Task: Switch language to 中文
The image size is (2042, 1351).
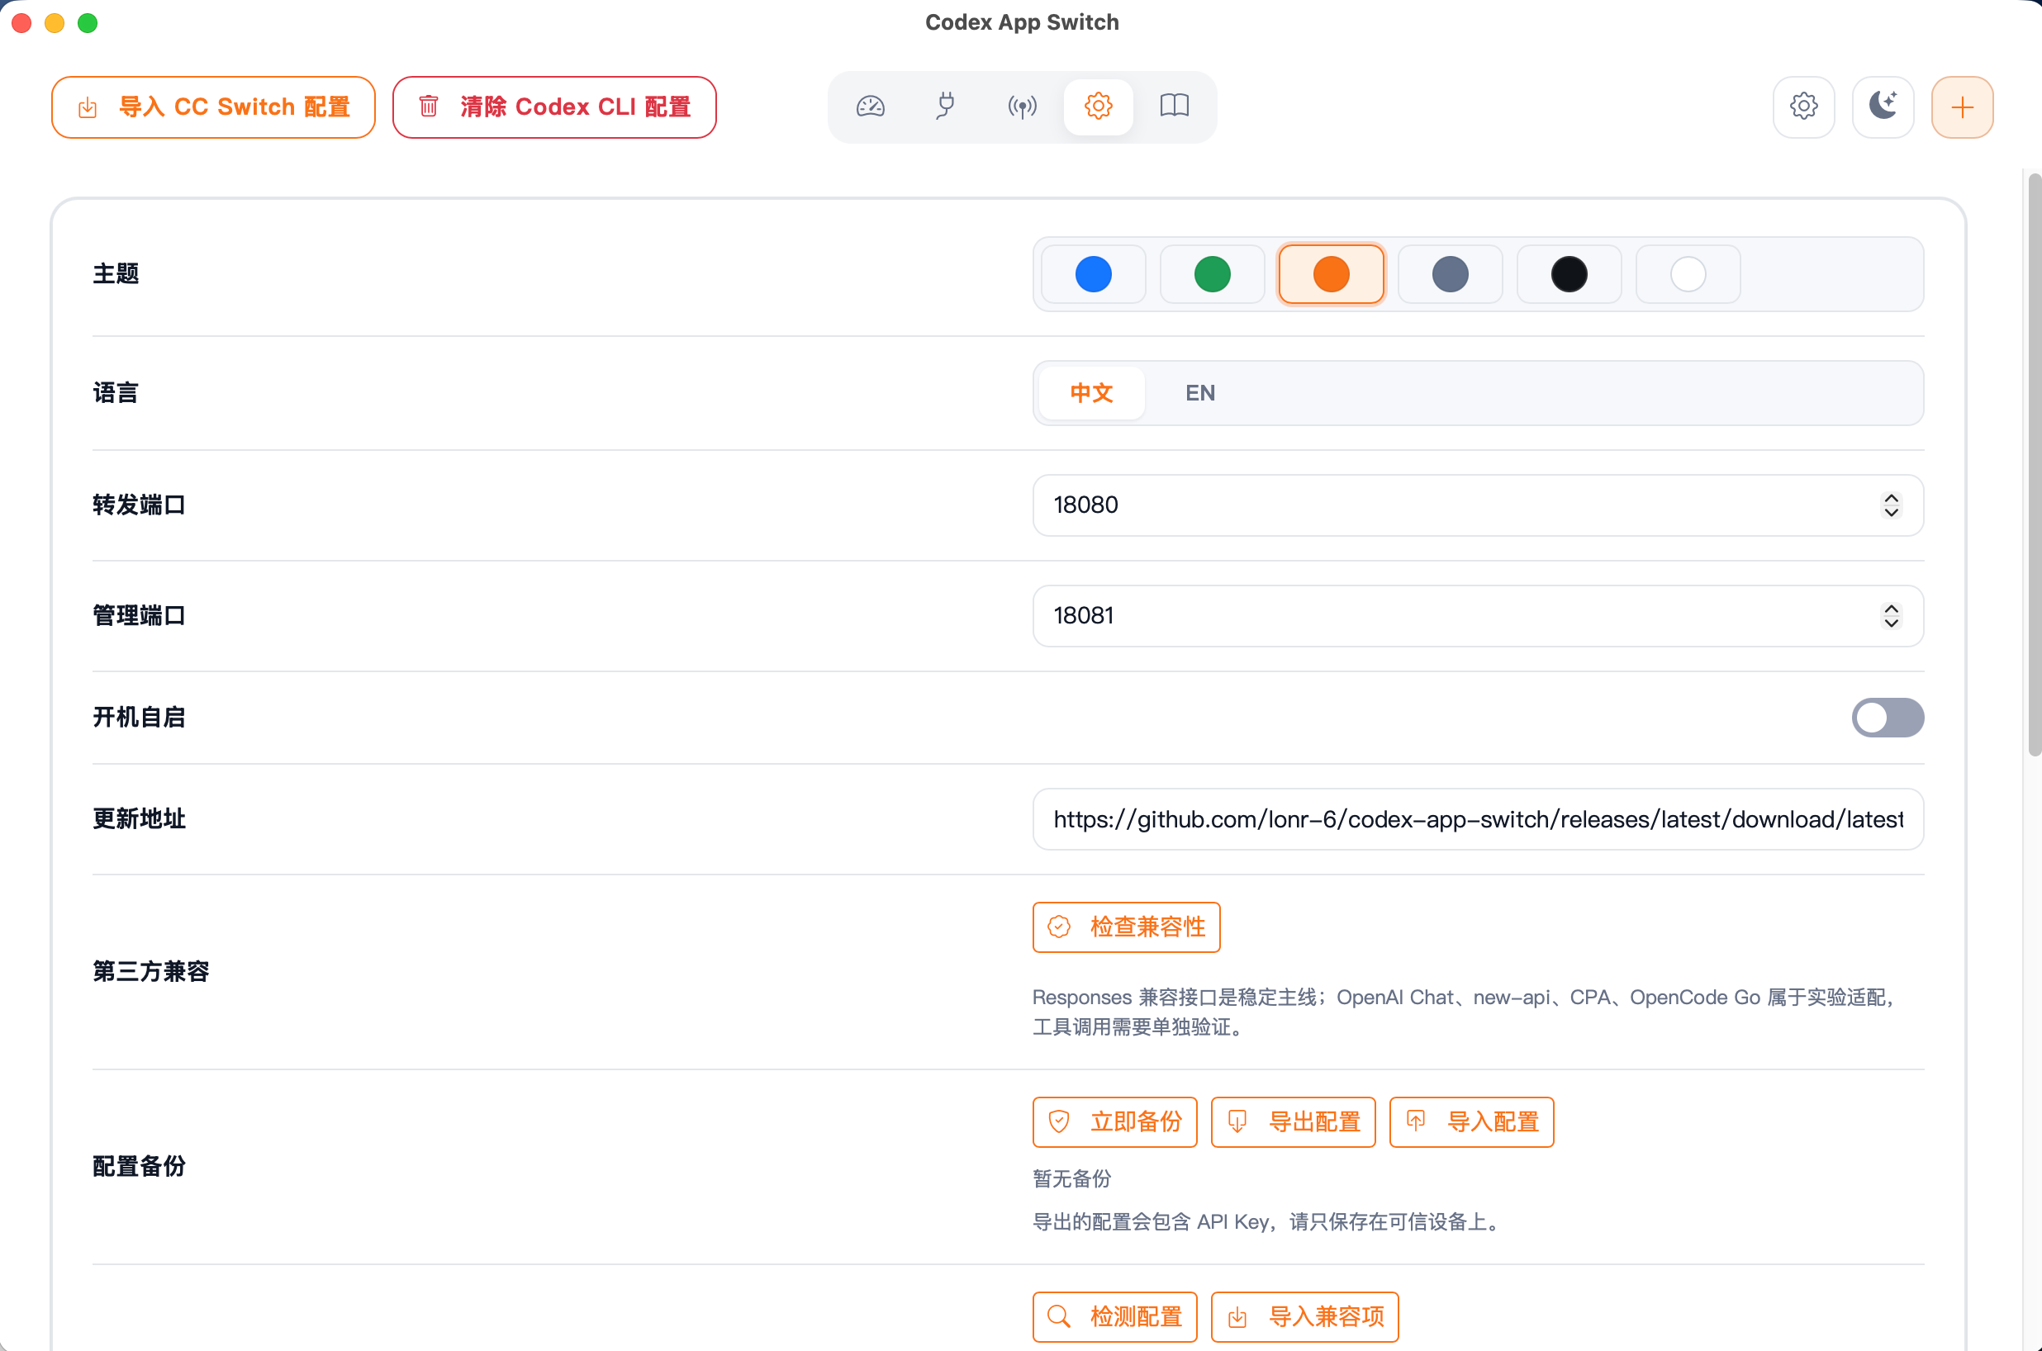Action: [1092, 393]
